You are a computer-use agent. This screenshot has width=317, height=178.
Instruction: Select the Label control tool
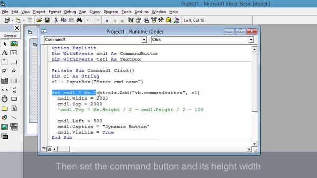pos(4,53)
